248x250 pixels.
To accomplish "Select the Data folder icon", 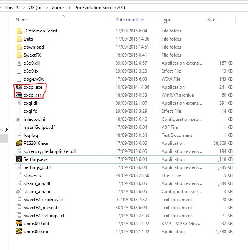I will point(19,39).
